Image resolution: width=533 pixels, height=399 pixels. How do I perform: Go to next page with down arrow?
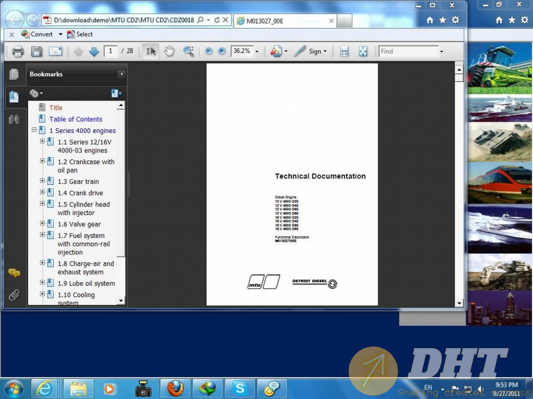click(94, 51)
